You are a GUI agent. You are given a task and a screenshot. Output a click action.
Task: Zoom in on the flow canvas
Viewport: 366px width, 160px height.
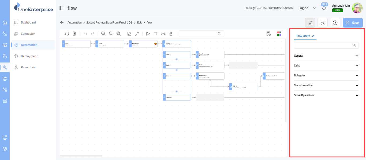(103, 34)
